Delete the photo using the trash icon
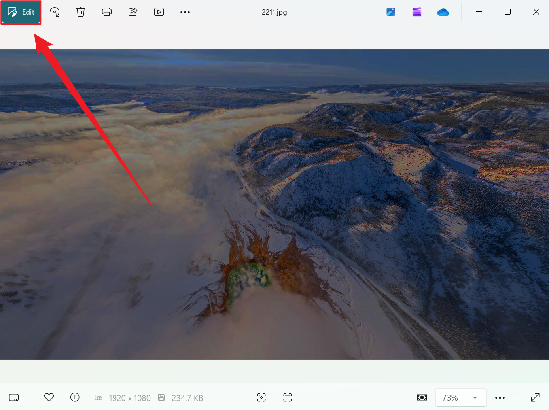The image size is (549, 410). (81, 12)
